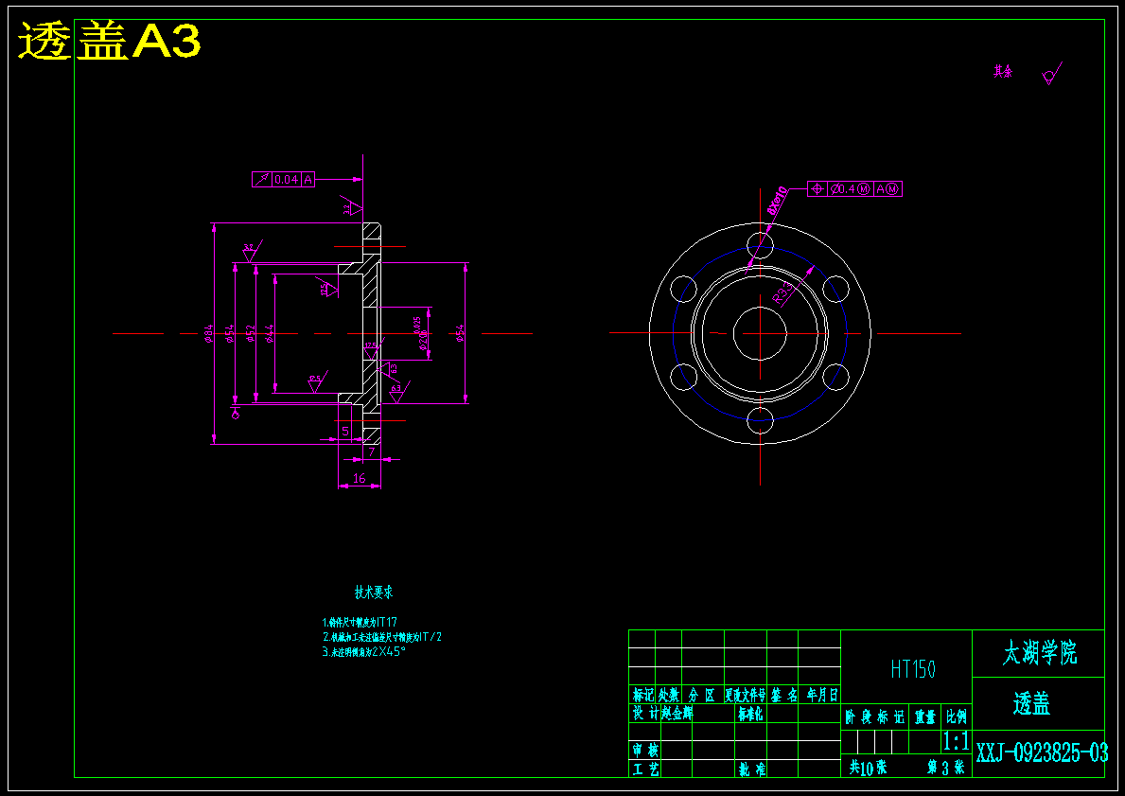Click the 8×⌀10 hole callout
The width and height of the screenshot is (1125, 796).
(x=777, y=201)
